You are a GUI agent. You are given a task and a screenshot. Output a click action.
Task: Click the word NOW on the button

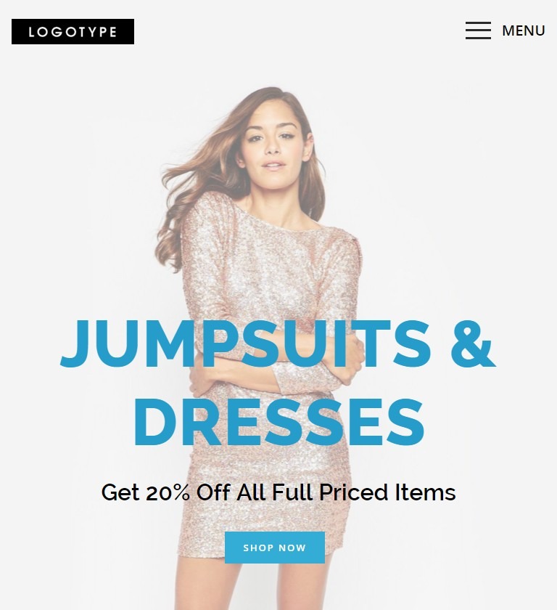click(292, 548)
